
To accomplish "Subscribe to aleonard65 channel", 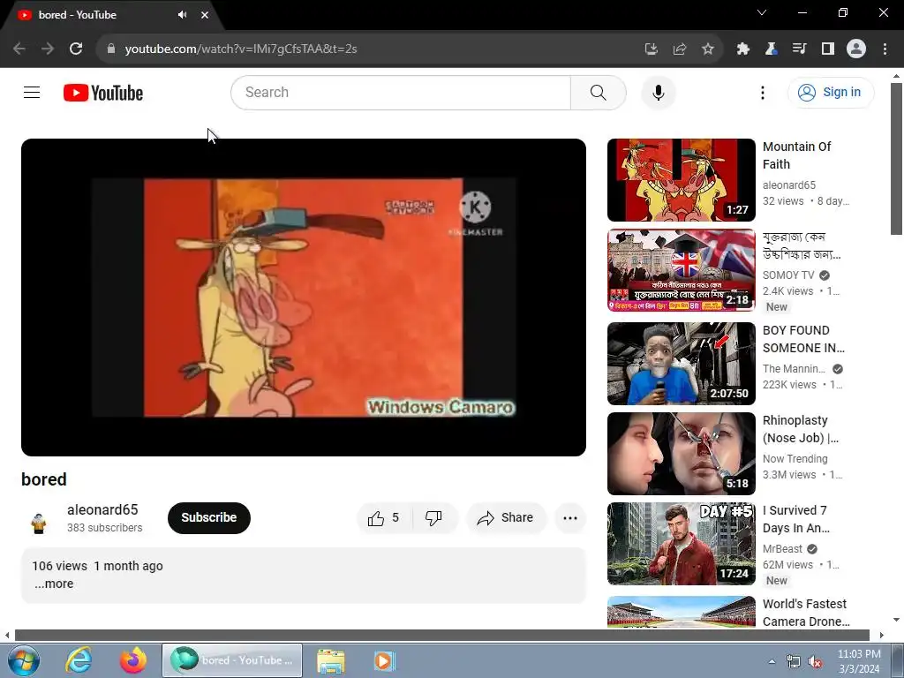I will tap(208, 517).
